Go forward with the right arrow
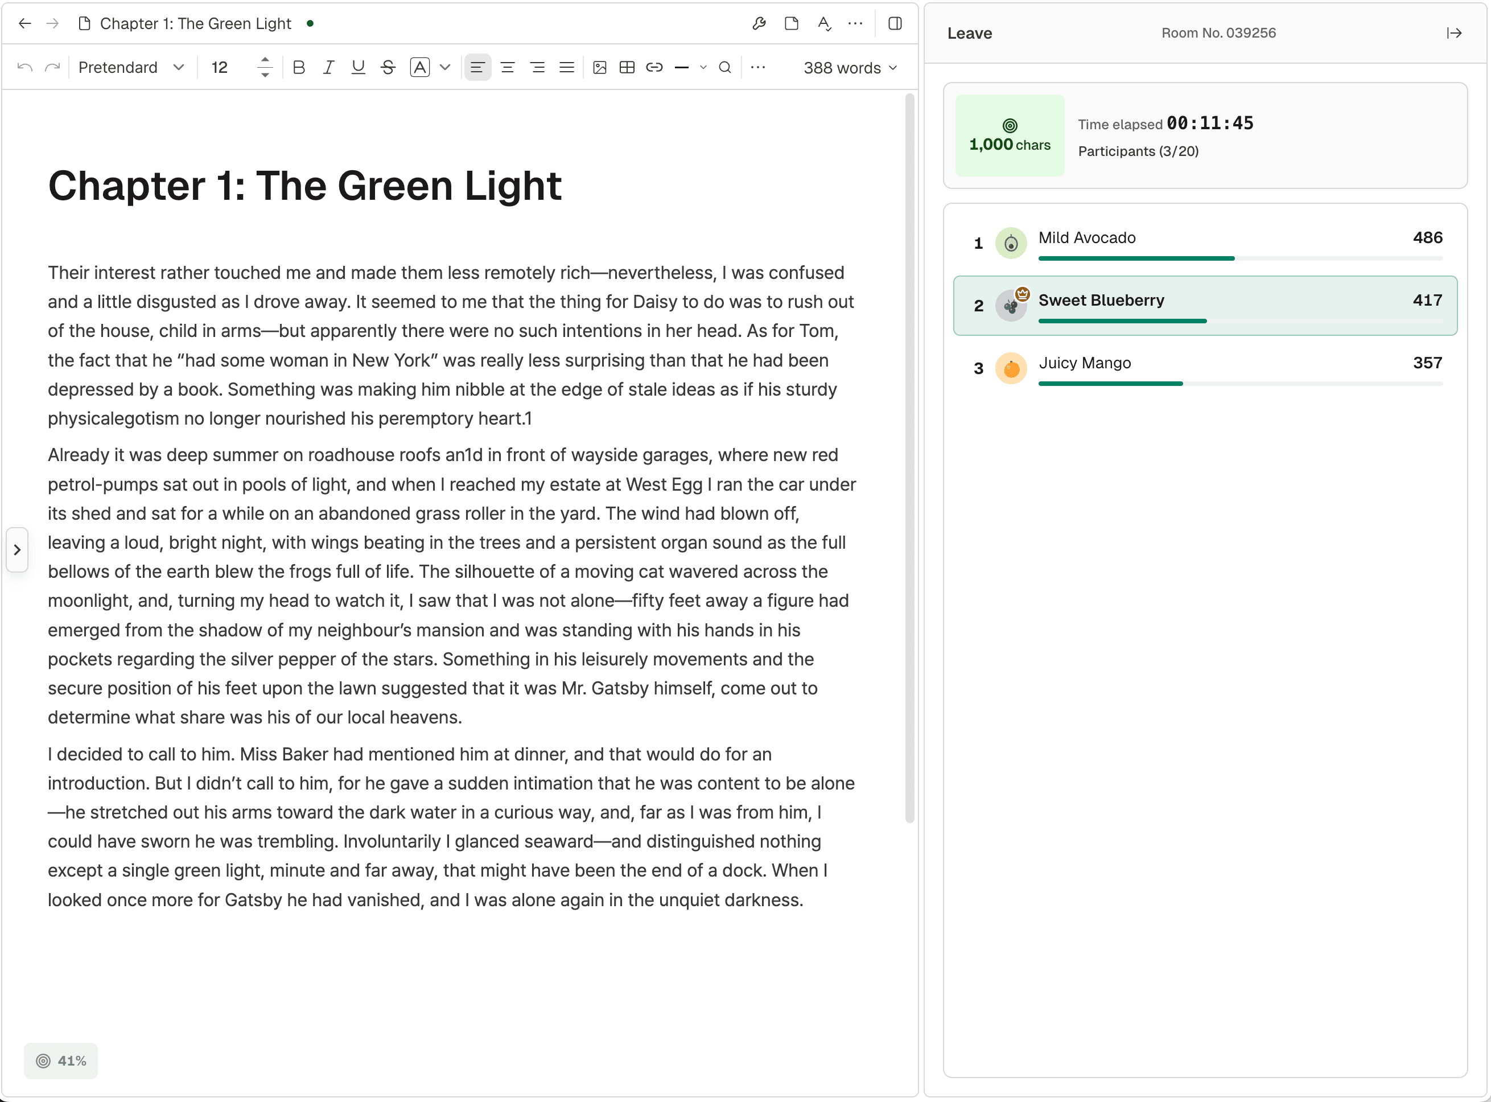This screenshot has width=1491, height=1102. [53, 24]
